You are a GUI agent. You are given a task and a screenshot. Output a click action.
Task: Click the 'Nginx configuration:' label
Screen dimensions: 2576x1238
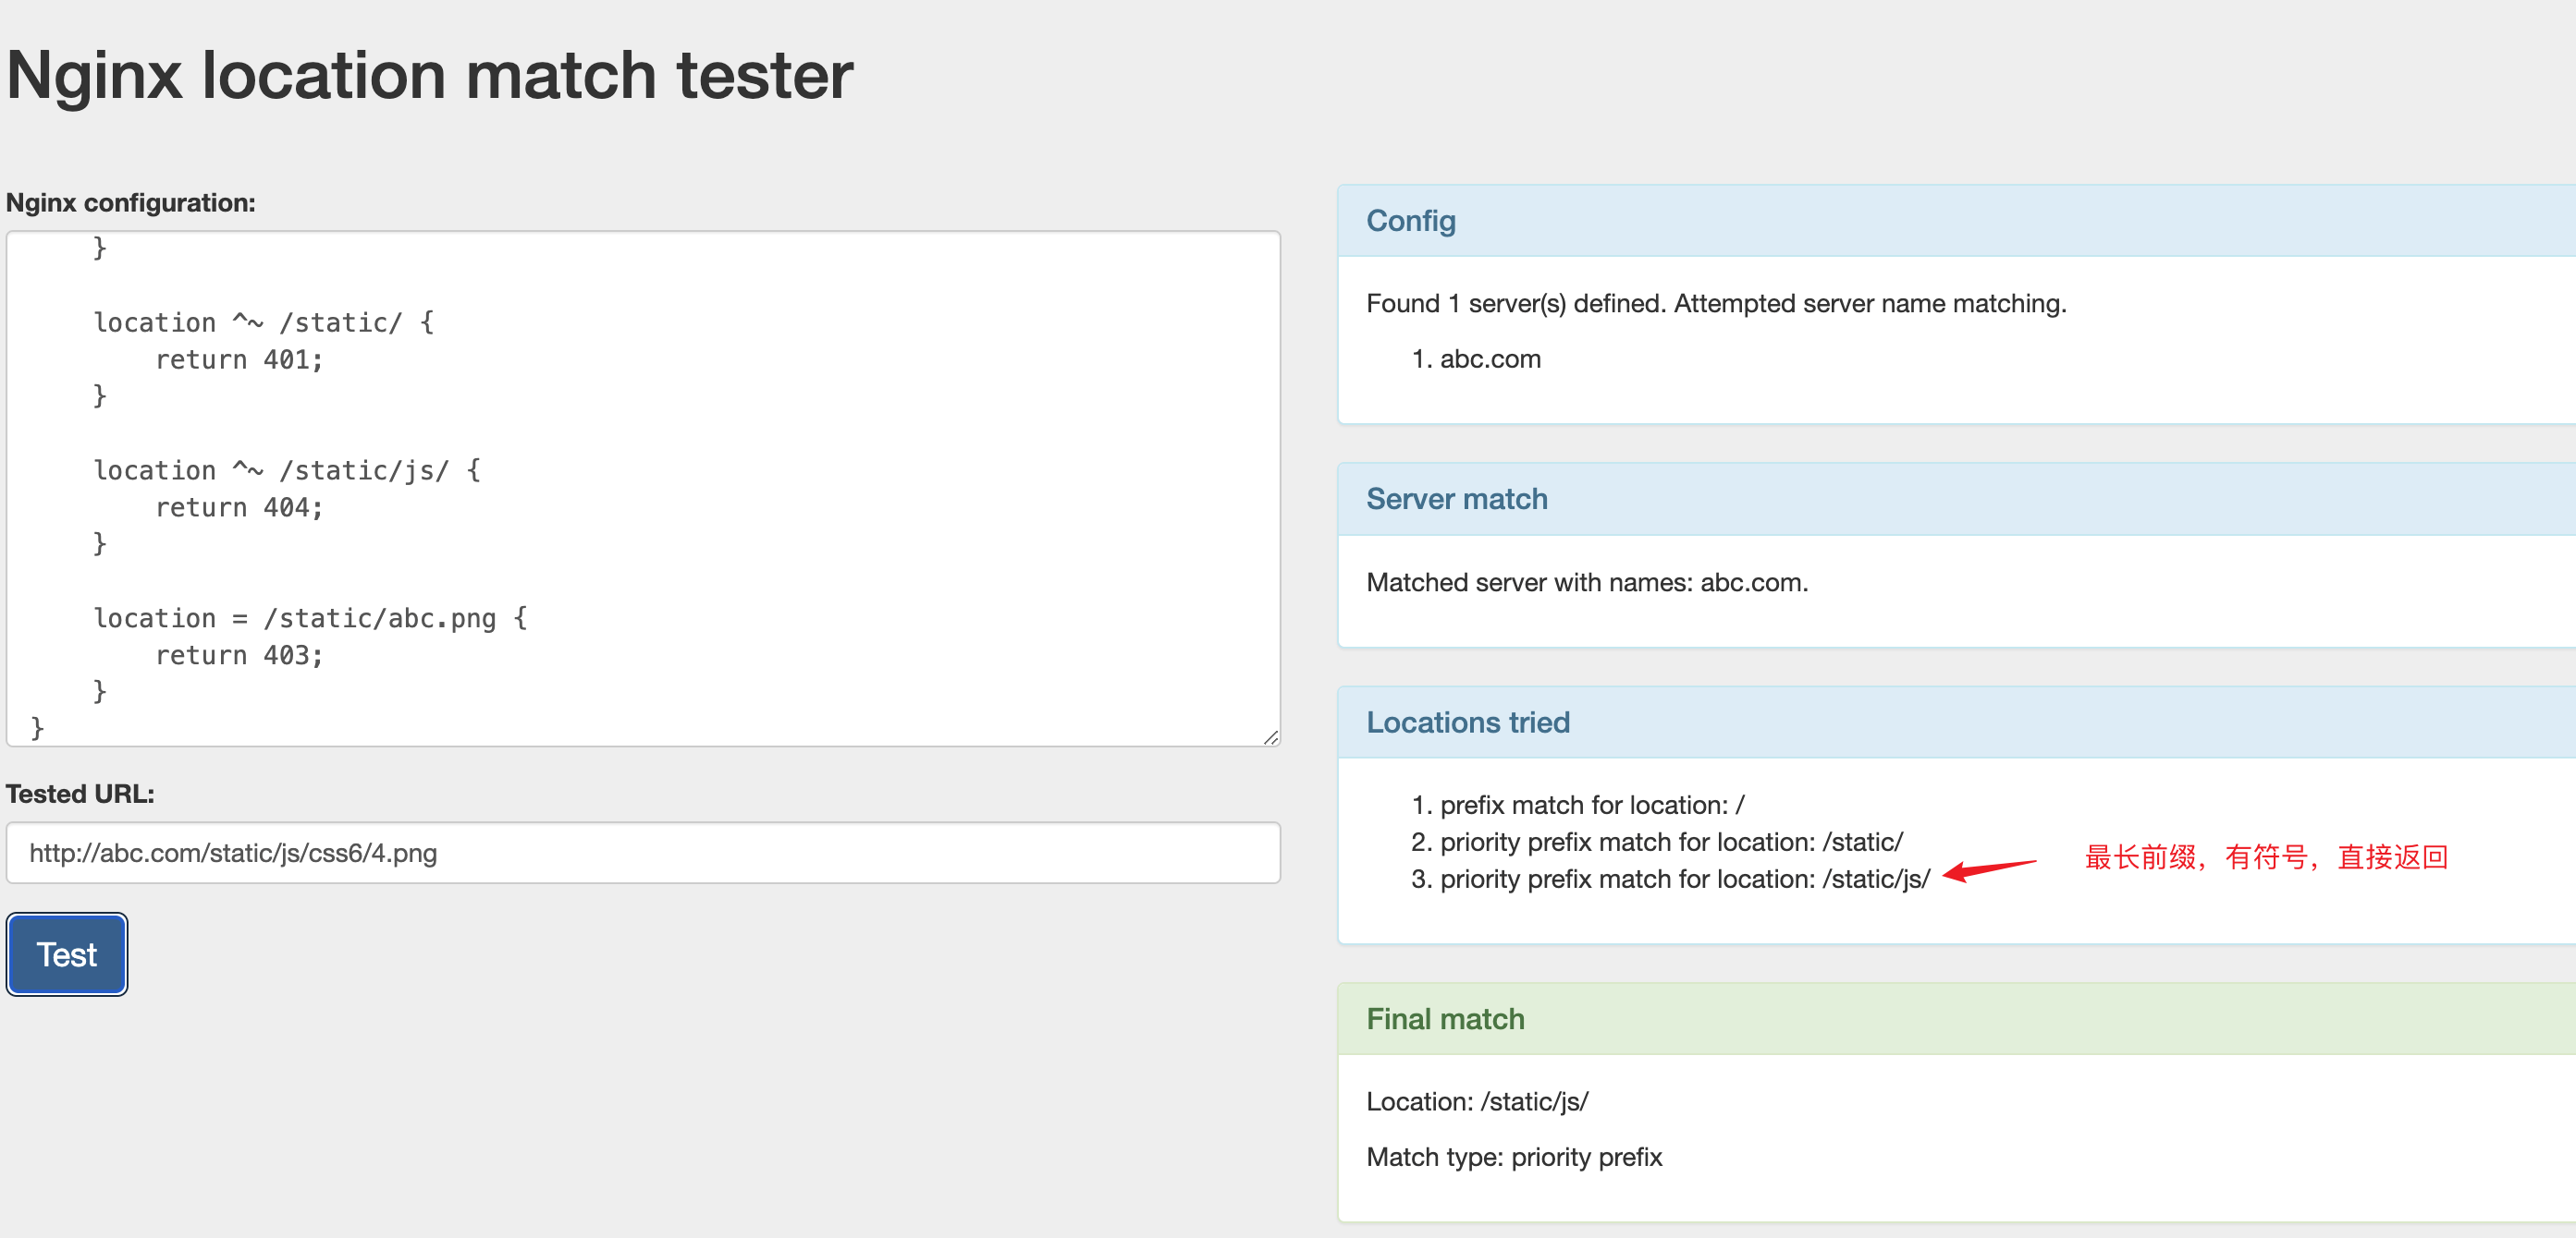(131, 203)
